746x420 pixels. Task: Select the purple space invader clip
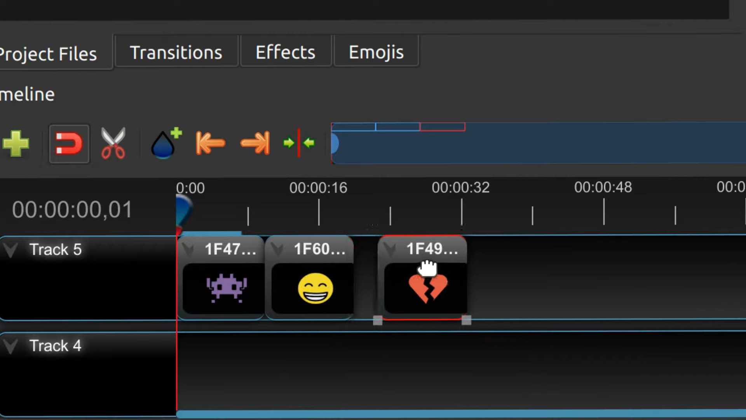[226, 289]
